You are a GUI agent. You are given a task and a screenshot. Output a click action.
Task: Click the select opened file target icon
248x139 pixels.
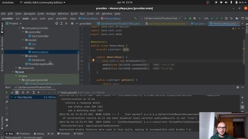57,24
